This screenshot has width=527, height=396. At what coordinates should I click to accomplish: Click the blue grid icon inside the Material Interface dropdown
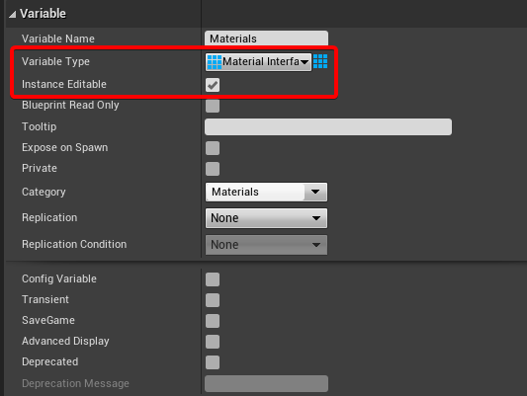(215, 62)
